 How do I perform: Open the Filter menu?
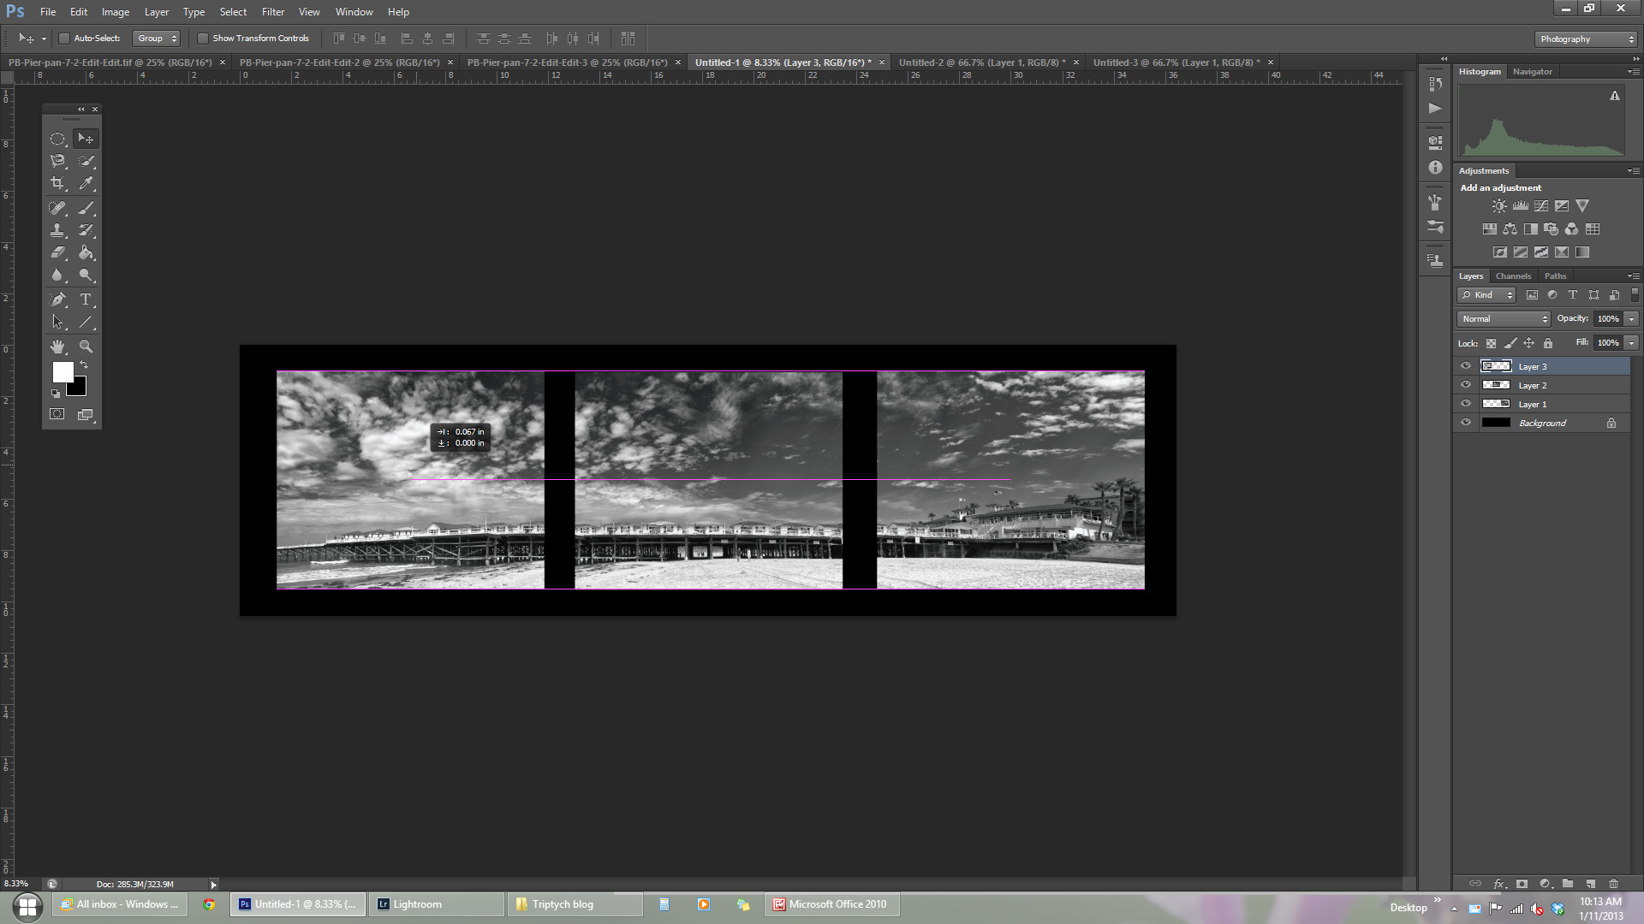point(272,12)
